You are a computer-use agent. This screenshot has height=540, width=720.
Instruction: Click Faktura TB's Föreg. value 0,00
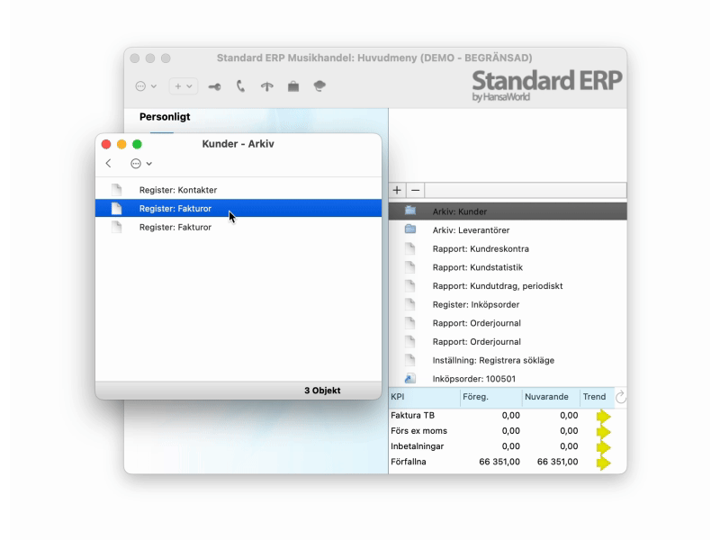point(511,416)
